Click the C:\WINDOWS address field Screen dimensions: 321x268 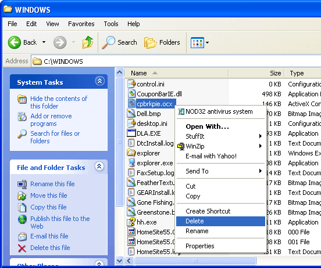[176, 61]
